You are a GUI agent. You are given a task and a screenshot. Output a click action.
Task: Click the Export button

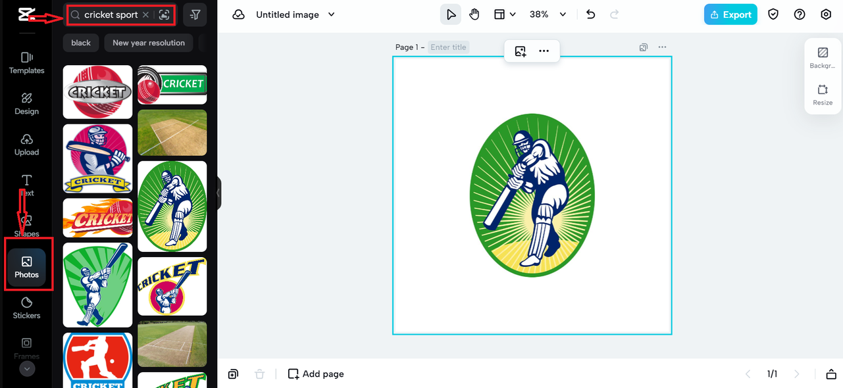point(730,14)
